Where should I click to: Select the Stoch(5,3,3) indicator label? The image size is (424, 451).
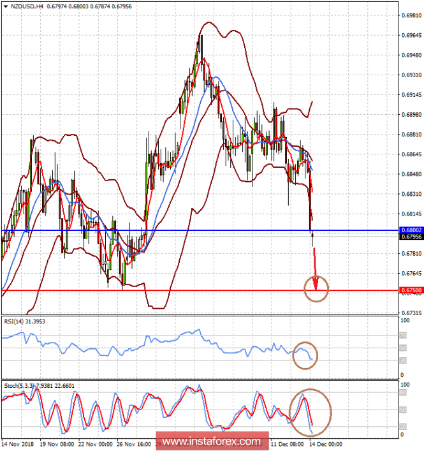40,386
